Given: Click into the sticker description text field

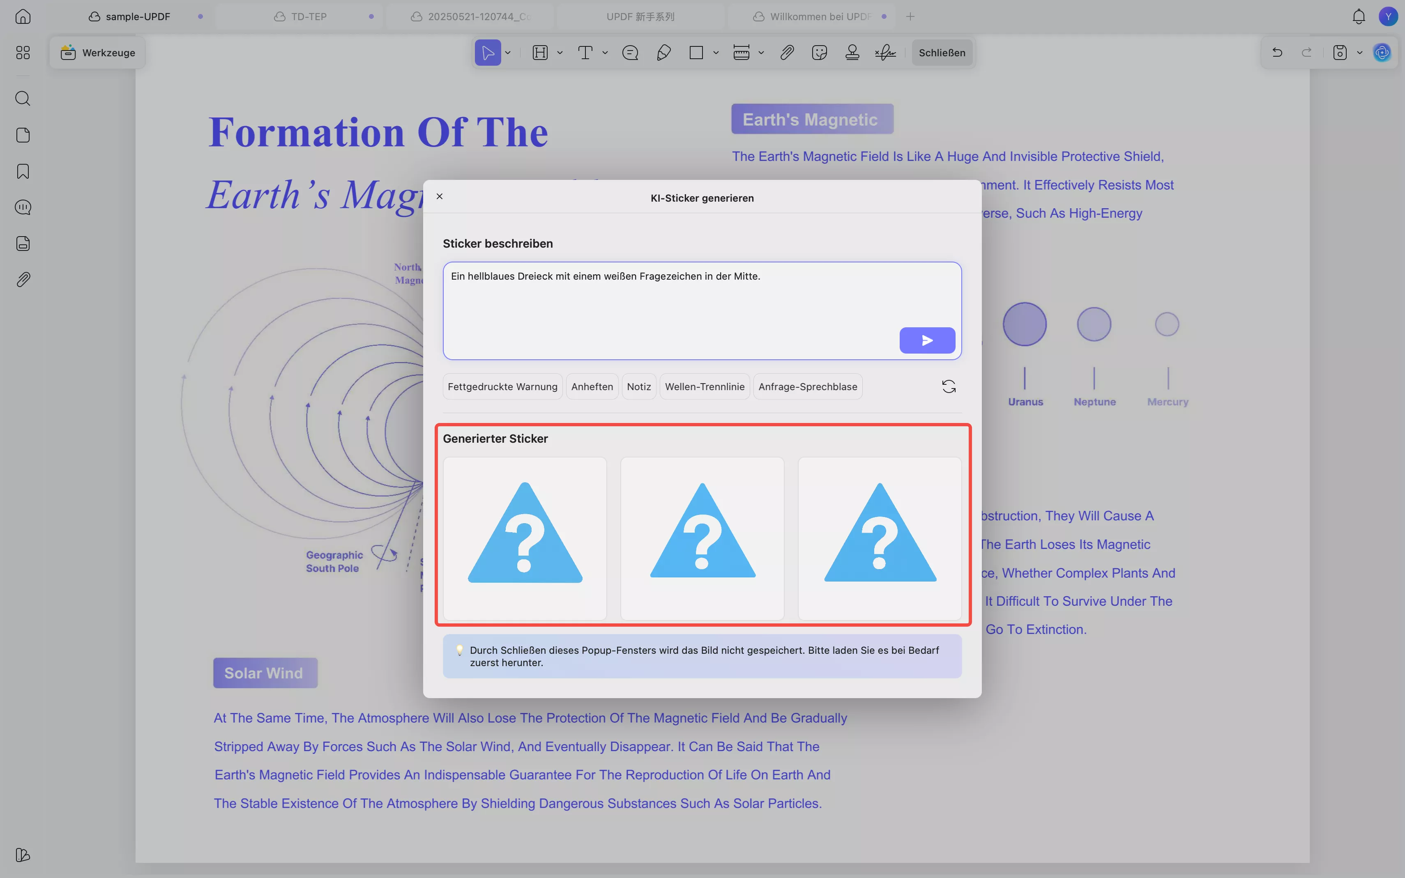Looking at the screenshot, I should pos(668,302).
